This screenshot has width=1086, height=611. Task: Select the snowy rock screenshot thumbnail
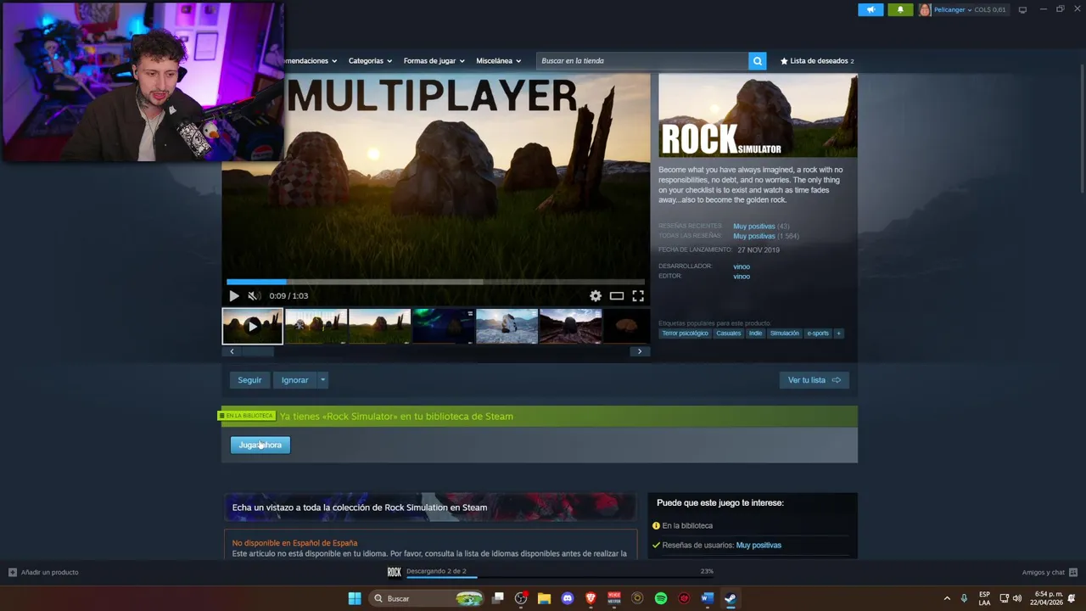point(507,326)
